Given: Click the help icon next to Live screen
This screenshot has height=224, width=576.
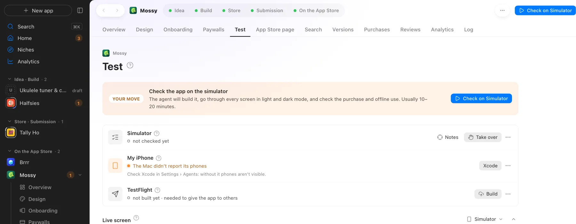Looking at the screenshot, I should coord(136,218).
